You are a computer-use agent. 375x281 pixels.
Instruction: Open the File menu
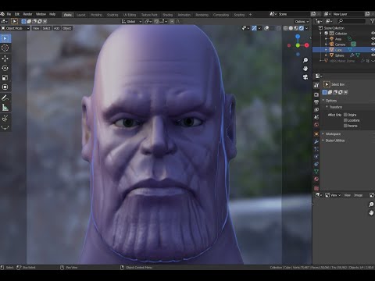pyautogui.click(x=9, y=14)
